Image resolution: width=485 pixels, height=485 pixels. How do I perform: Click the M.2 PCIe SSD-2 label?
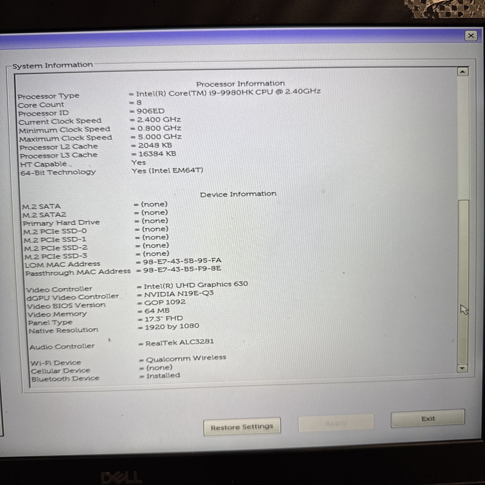click(56, 248)
